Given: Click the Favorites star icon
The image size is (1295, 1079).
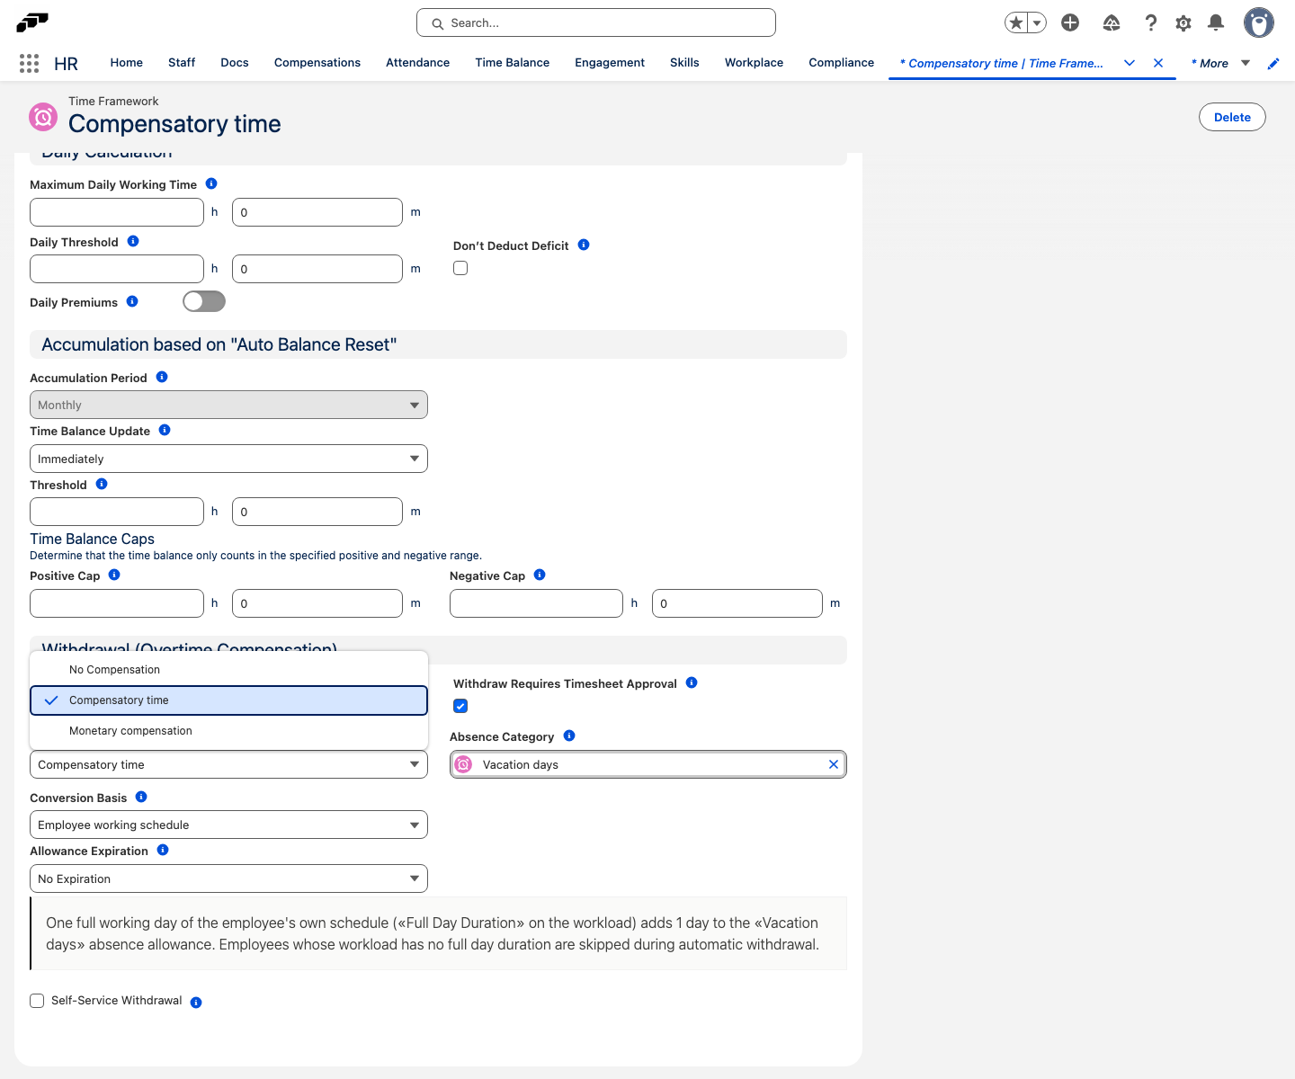Looking at the screenshot, I should [1016, 22].
